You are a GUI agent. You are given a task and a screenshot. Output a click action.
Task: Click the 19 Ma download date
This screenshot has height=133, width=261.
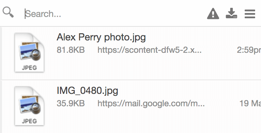(250, 103)
